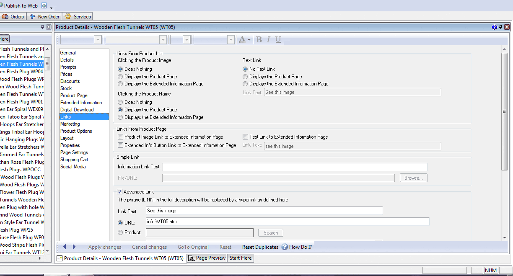The width and height of the screenshot is (513, 276).
Task: Uncheck the Advanced Link checkbox
Action: pos(119,192)
